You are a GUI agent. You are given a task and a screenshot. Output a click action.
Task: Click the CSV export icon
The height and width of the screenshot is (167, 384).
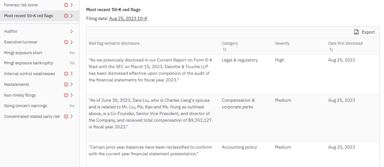coord(356,32)
